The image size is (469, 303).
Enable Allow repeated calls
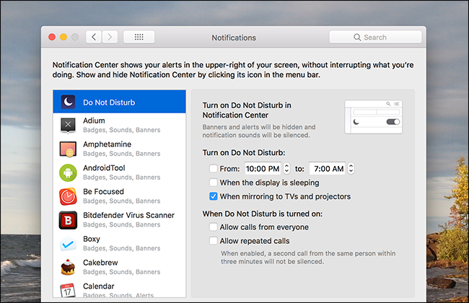pyautogui.click(x=214, y=240)
